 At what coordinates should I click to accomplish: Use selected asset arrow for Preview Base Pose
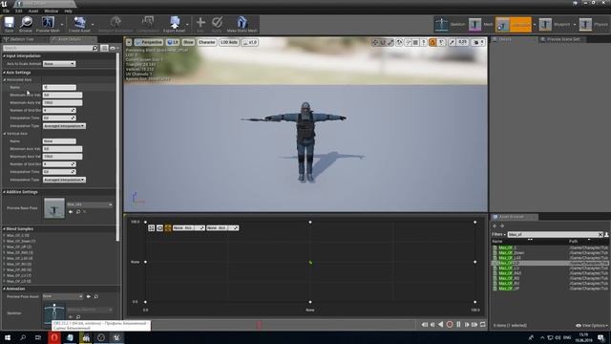click(x=71, y=212)
